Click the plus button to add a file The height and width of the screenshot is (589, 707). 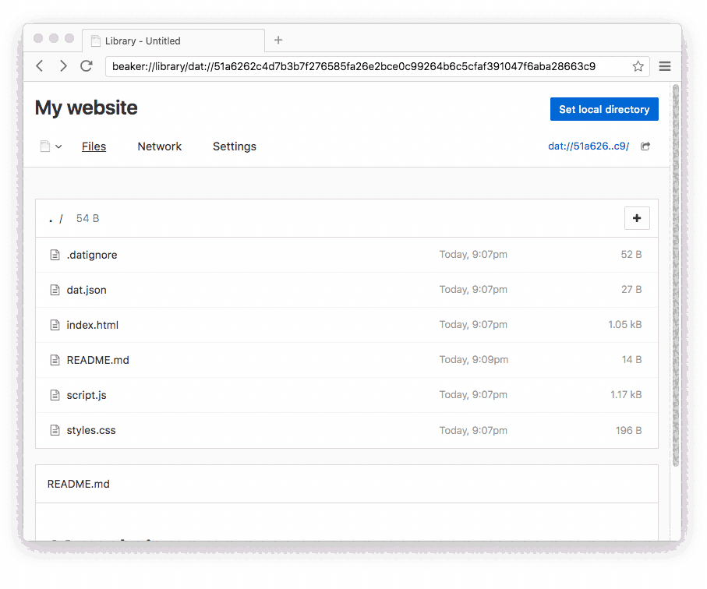click(x=637, y=218)
